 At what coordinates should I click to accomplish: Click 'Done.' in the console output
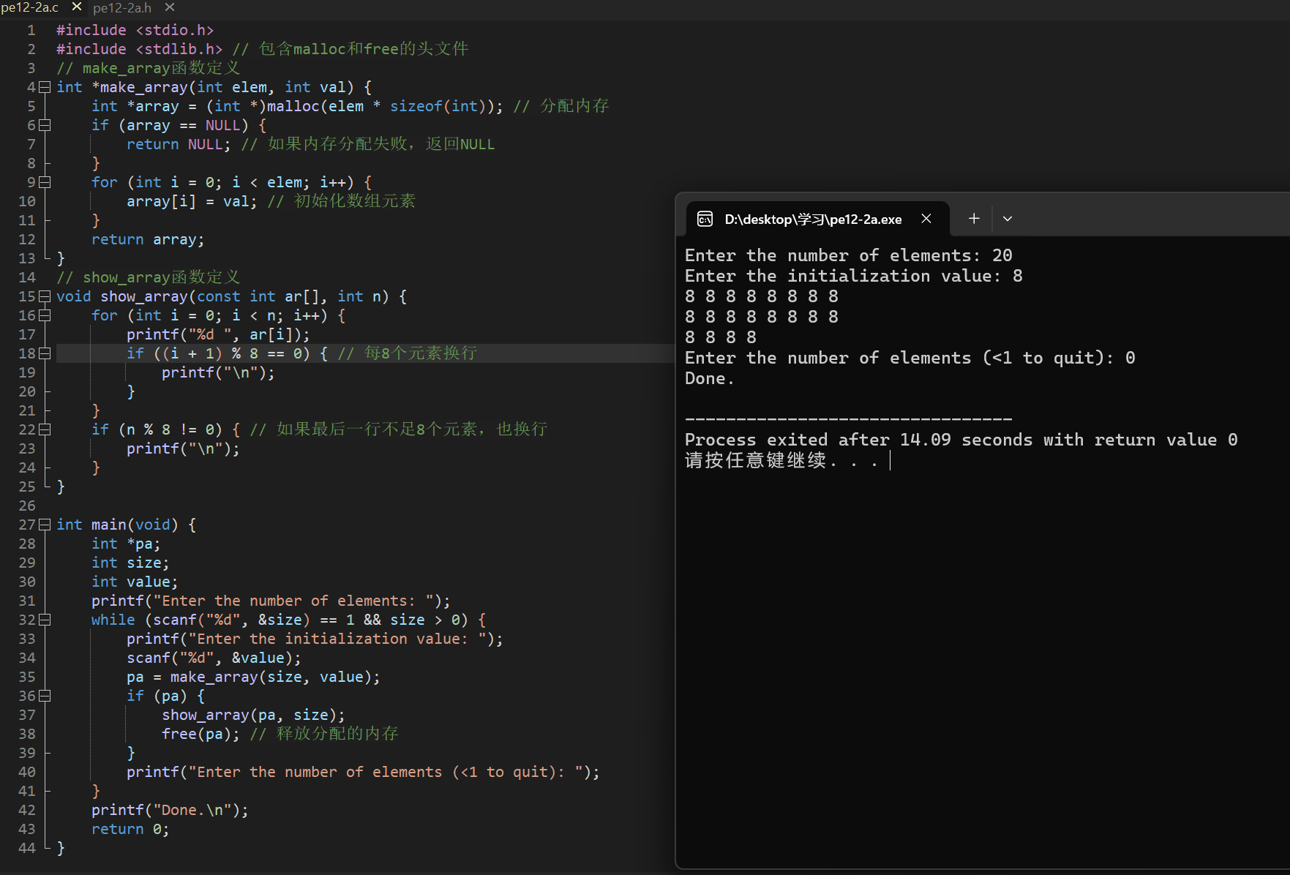[x=710, y=378]
